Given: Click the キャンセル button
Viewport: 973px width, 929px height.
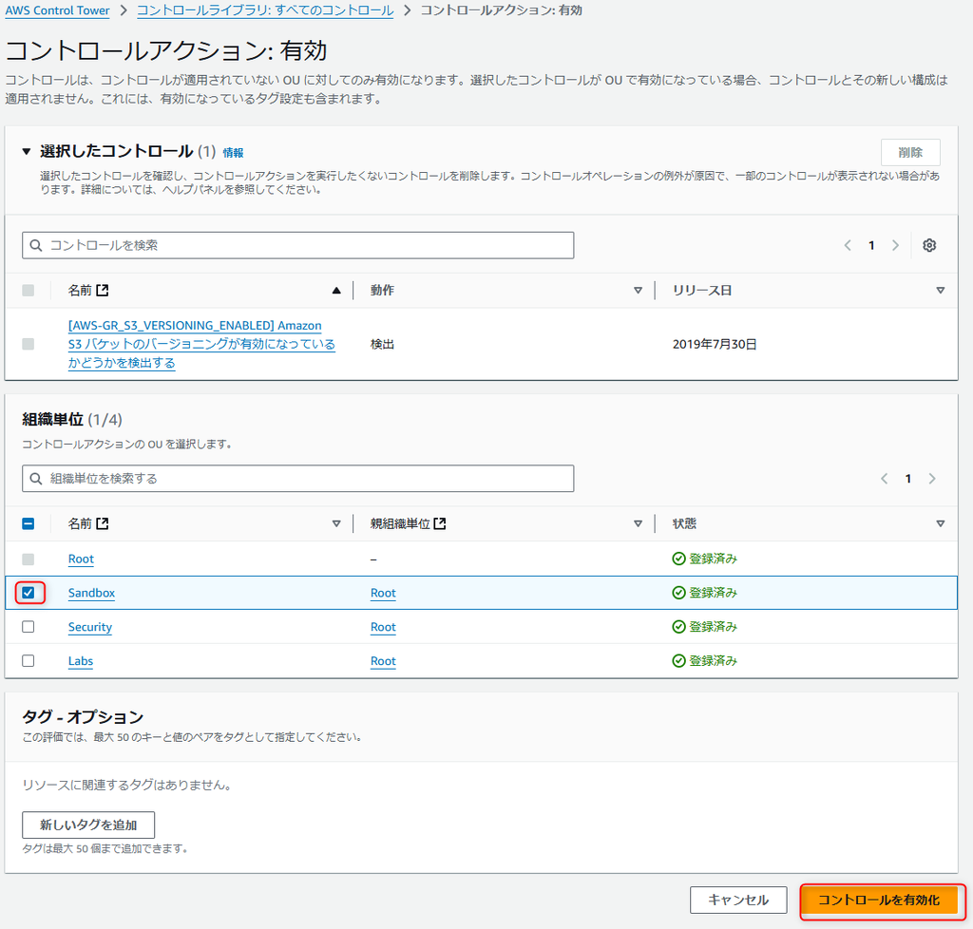Looking at the screenshot, I should pos(738,901).
